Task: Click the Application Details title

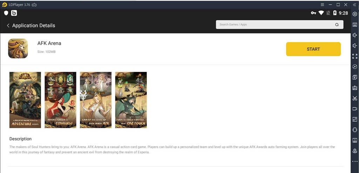Action: [x=34, y=25]
